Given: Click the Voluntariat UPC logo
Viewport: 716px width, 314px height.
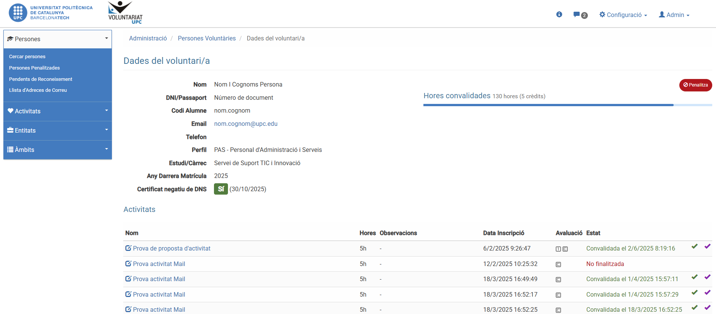Looking at the screenshot, I should 125,13.
